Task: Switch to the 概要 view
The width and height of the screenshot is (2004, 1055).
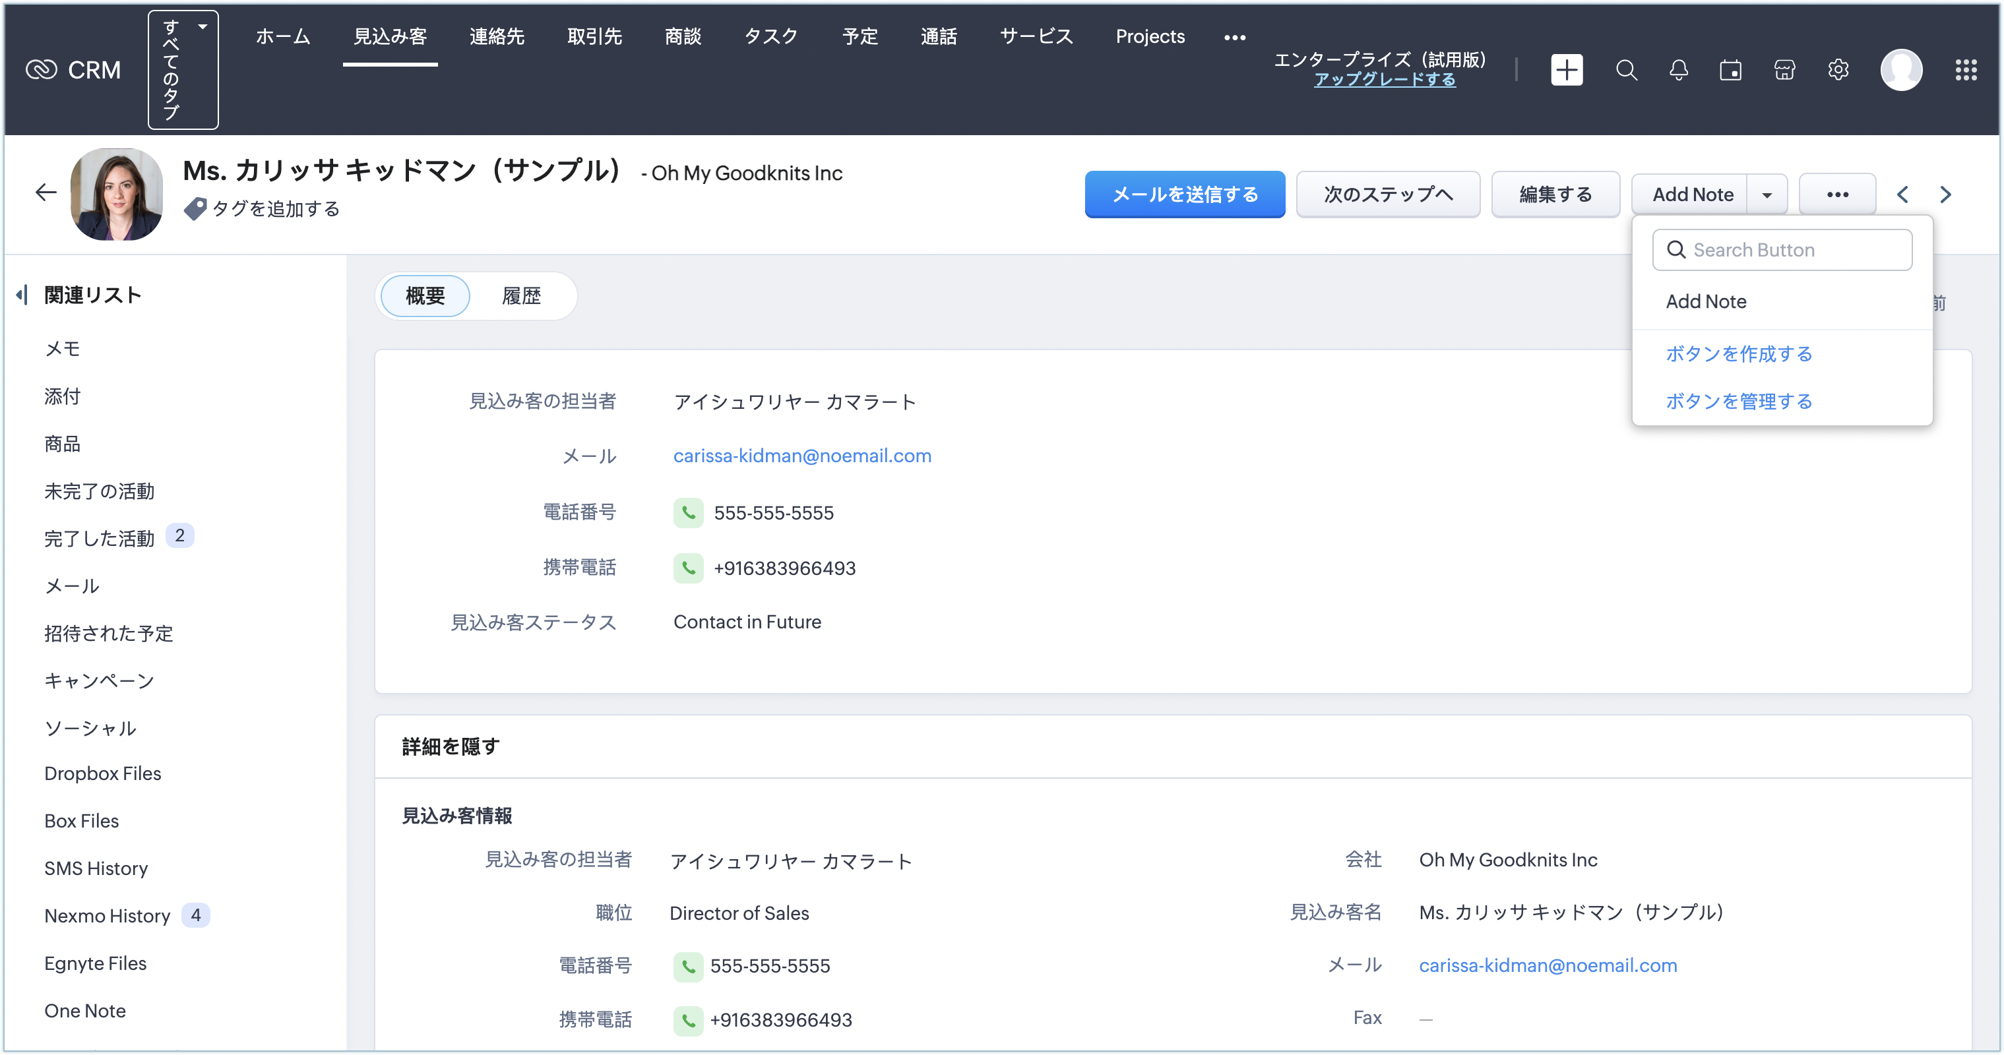Action: pos(425,295)
